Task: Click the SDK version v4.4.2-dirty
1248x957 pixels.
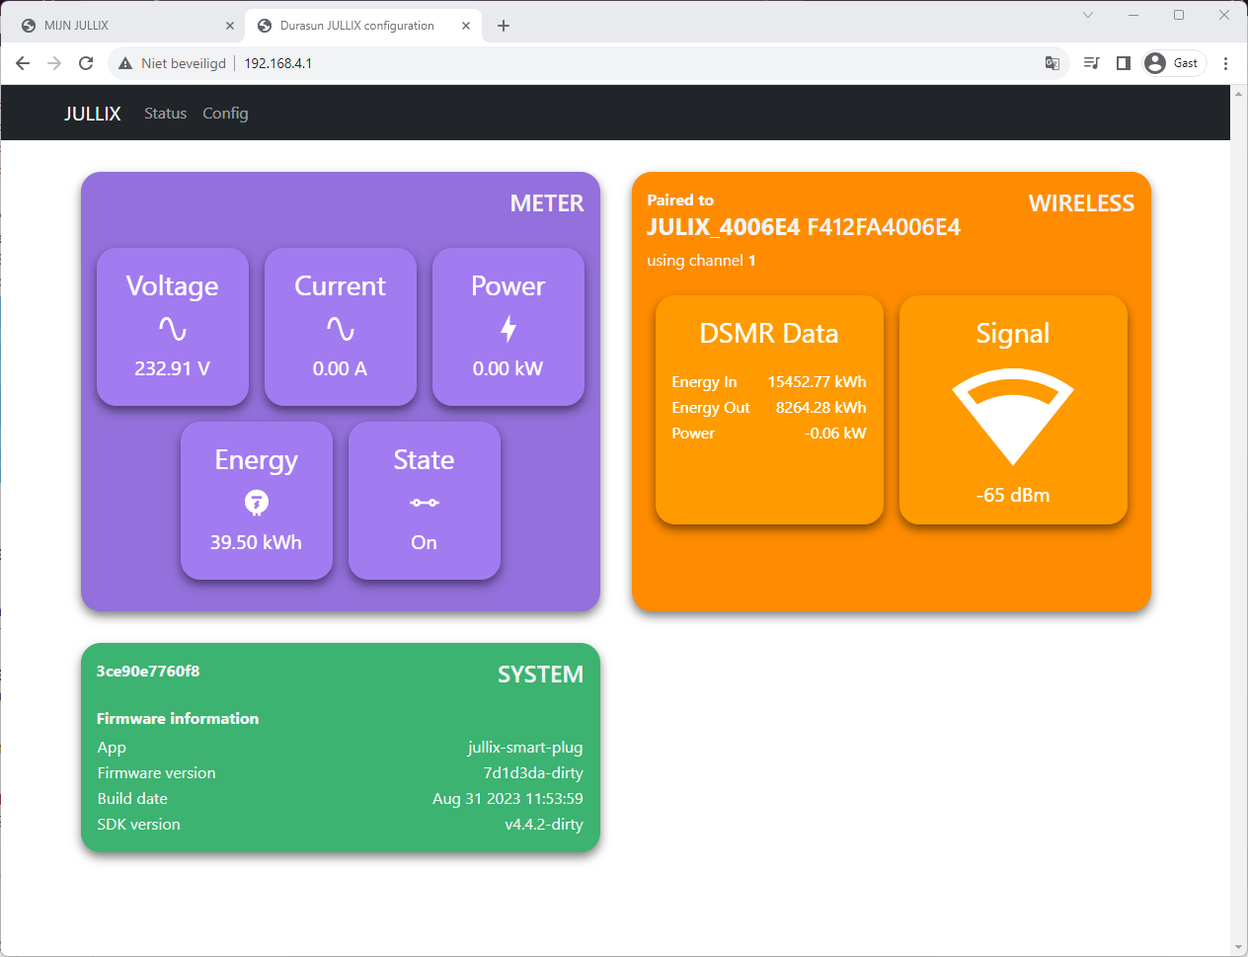Action: 544,825
